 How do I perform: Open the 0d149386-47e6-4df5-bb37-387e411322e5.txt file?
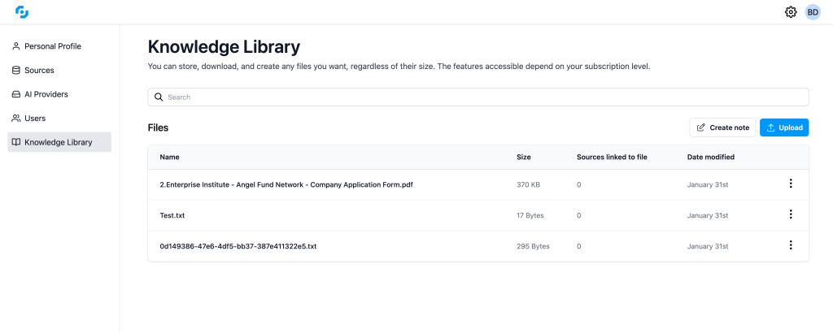coord(238,247)
